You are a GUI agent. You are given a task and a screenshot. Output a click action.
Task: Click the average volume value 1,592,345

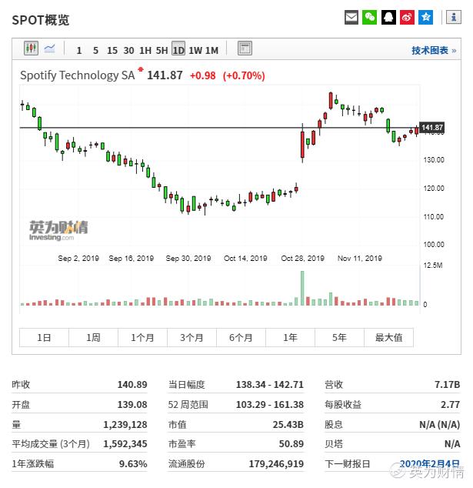click(125, 444)
